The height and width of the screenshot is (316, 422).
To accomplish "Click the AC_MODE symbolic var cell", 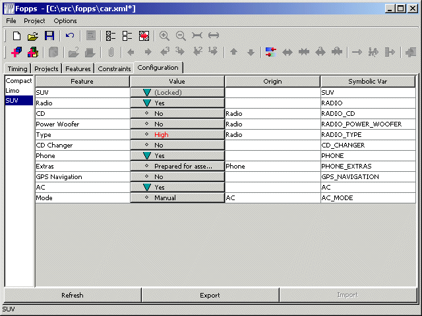I will pyautogui.click(x=368, y=198).
